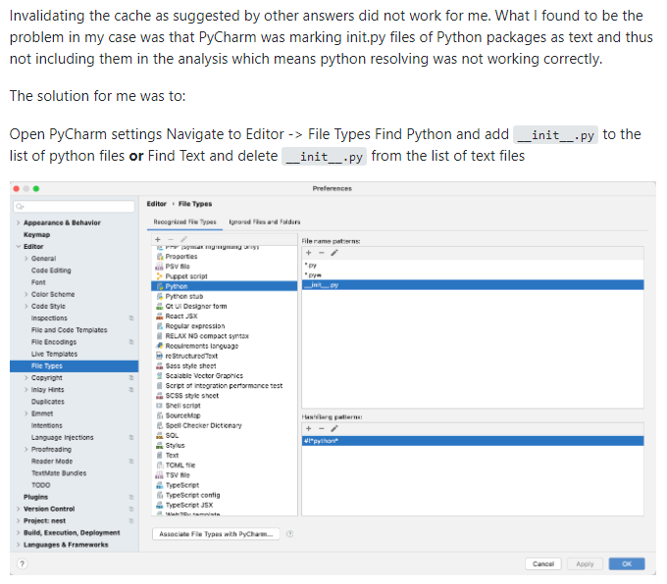Select Python stub in file types
667x584 pixels.
pos(225,296)
